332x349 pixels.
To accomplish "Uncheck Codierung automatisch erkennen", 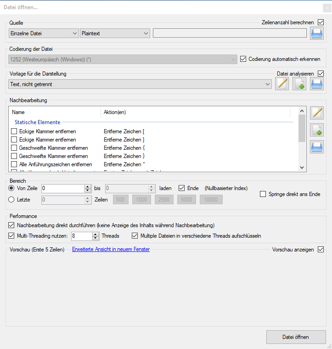I will point(243,59).
